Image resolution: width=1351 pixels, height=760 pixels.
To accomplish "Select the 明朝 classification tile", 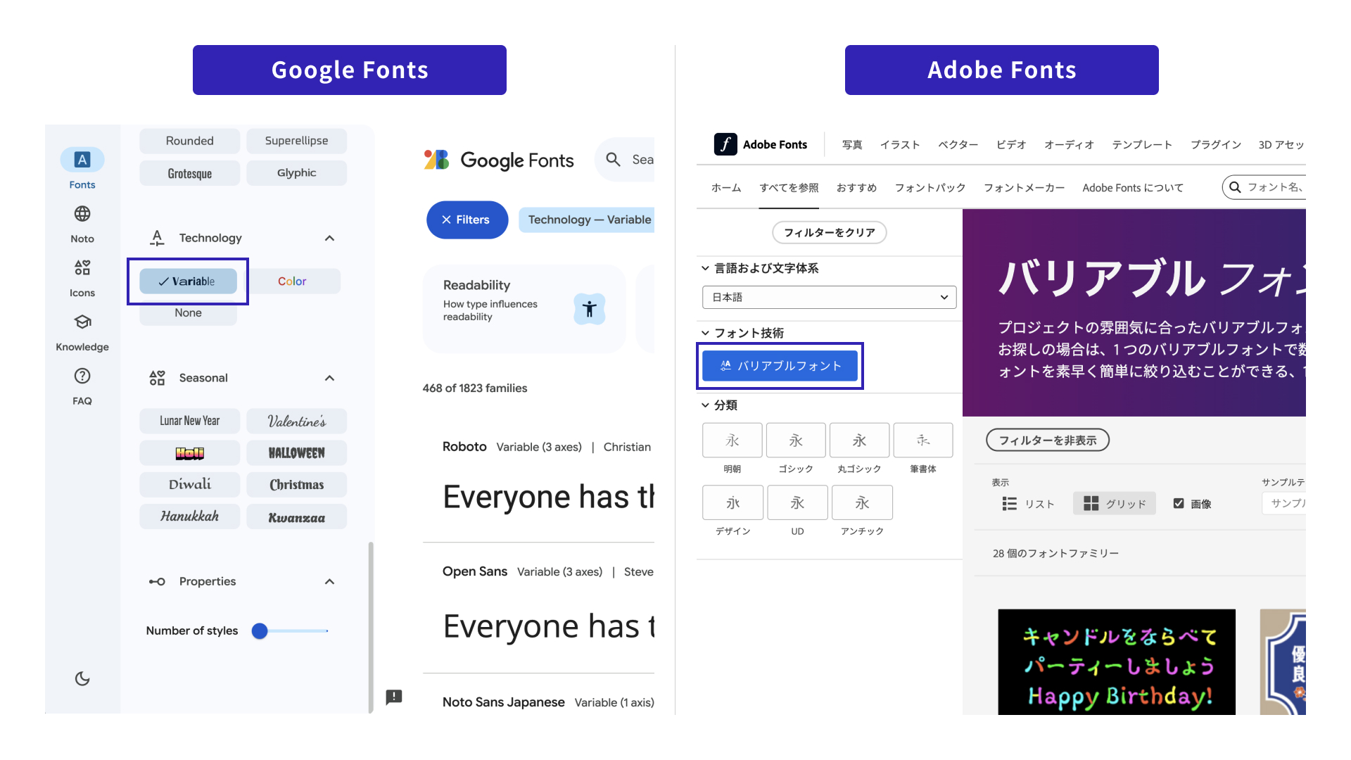I will tap(732, 441).
